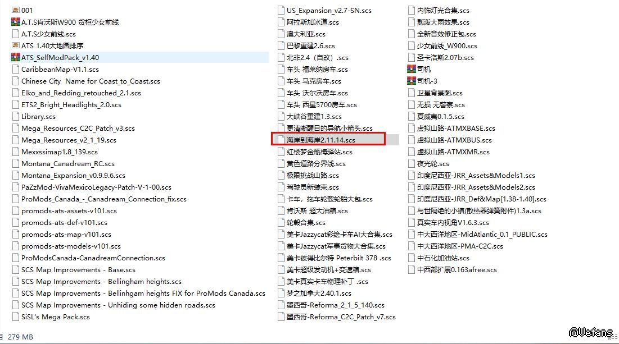Select ETS2_Bright_Headlights_2.0.scs

[x=71, y=105]
